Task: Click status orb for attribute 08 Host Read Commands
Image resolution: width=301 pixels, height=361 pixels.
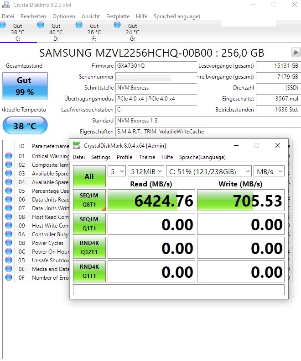Action: pyautogui.click(x=9, y=217)
